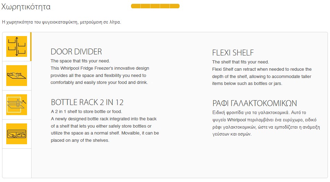Viewport: 330px width, 182px height.
Task: Choose the Bottle Rack shelf icon
Action: (x=17, y=105)
